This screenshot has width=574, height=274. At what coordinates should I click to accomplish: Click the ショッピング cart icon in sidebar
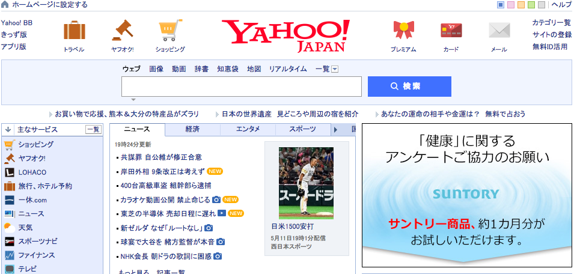(10, 144)
